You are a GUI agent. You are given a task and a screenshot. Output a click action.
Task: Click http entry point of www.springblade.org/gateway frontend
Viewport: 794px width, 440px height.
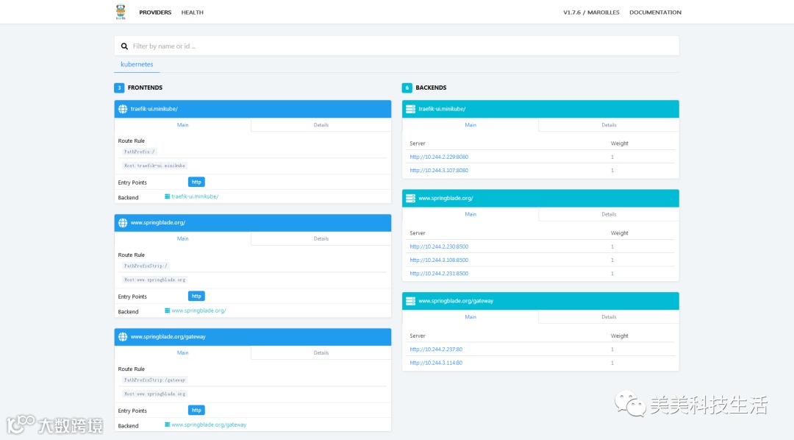click(196, 410)
